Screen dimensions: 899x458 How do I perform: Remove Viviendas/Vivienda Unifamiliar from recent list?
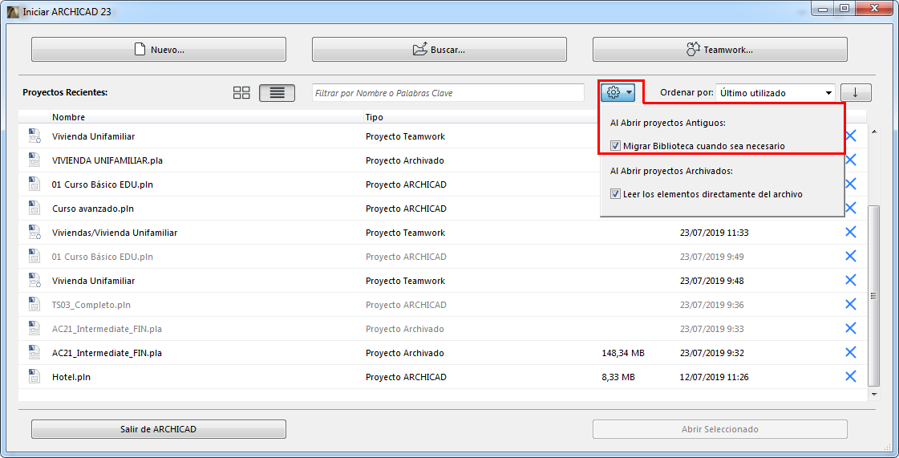[851, 232]
